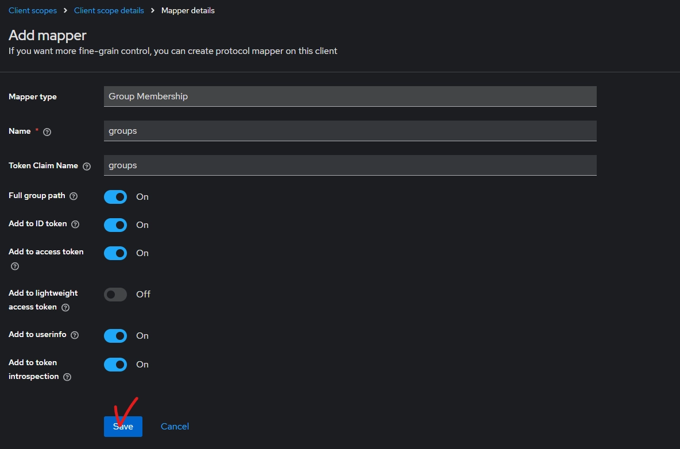This screenshot has height=449, width=680.
Task: Click help icon under Add to access token
Action: 15,266
